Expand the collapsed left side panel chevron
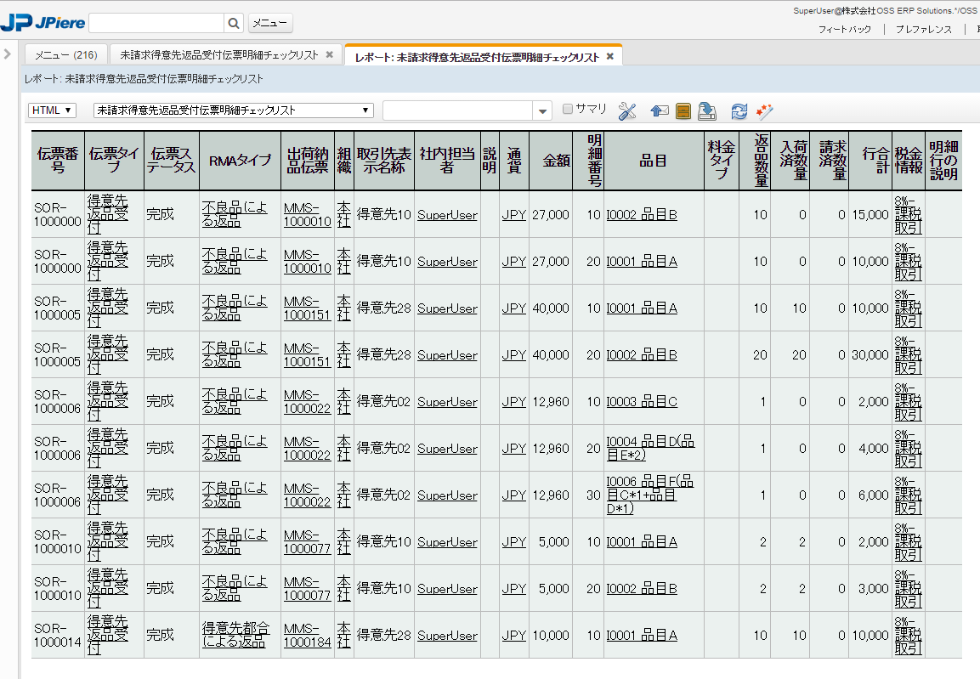This screenshot has width=980, height=679. pos(7,54)
